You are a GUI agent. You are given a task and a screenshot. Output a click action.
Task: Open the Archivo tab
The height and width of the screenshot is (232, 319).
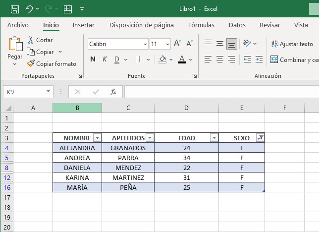[x=18, y=25]
